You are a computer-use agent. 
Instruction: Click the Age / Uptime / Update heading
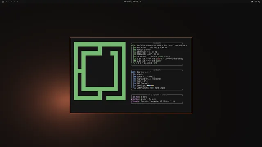[x=157, y=95]
